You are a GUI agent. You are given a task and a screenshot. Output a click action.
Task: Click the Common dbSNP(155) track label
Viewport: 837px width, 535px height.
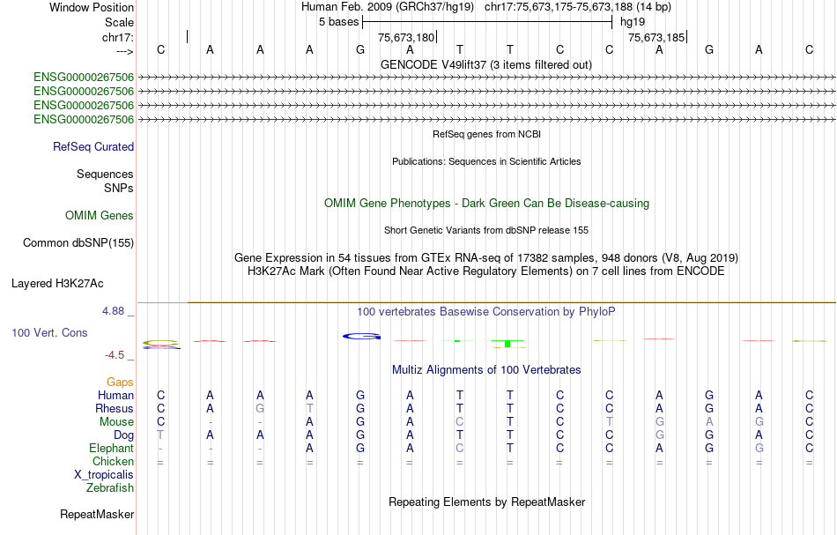[x=78, y=243]
